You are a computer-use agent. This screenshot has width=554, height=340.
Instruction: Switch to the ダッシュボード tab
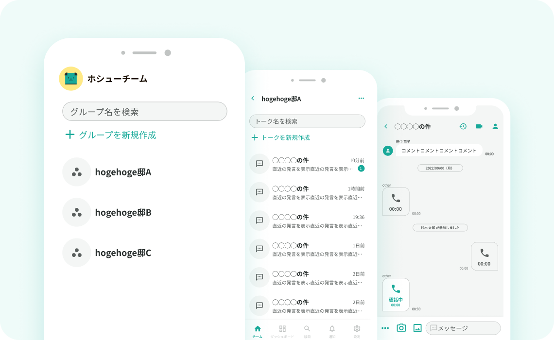pos(282,331)
